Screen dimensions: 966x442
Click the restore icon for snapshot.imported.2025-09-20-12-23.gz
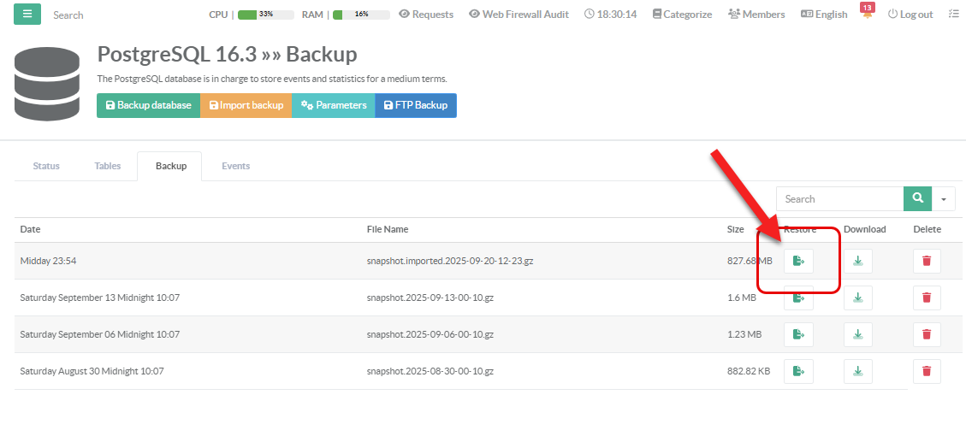click(x=798, y=261)
